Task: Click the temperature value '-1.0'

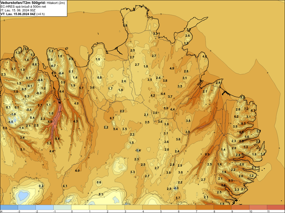Action: [x=13, y=114]
